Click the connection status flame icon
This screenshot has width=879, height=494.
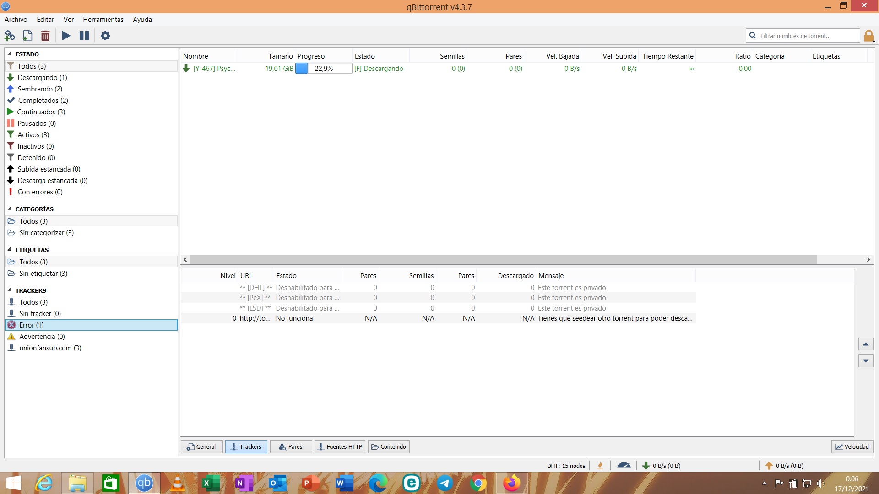(x=600, y=466)
